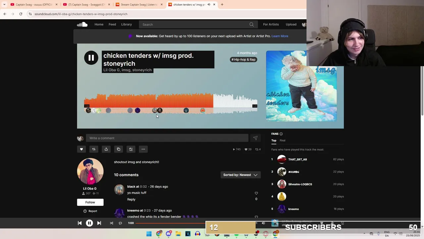The width and height of the screenshot is (424, 239).
Task: Open the Lil Oba G profile name link
Action: [x=90, y=189]
